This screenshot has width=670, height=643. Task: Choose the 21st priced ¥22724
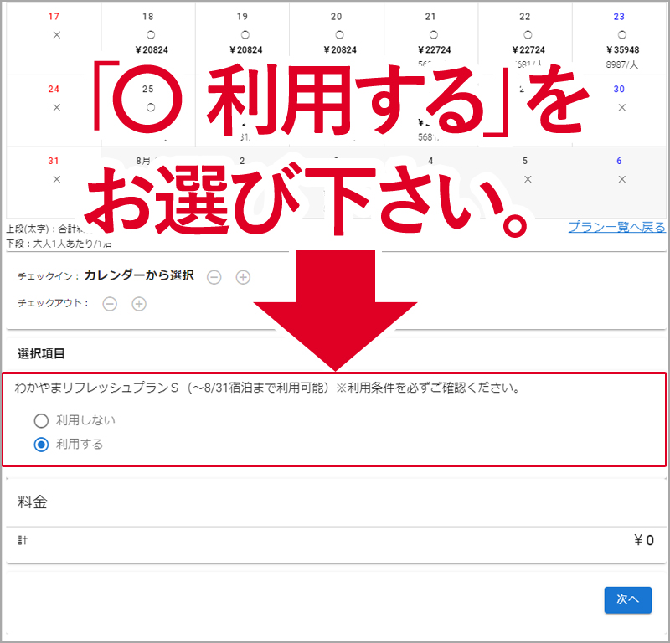click(x=430, y=38)
